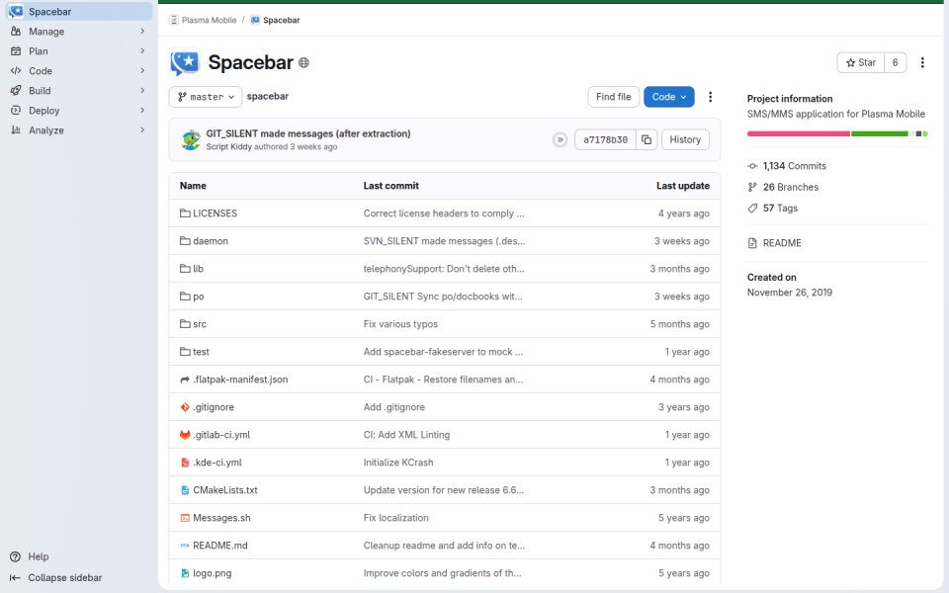Click the README document icon in project info
This screenshot has width=949, height=593.
[x=752, y=243]
